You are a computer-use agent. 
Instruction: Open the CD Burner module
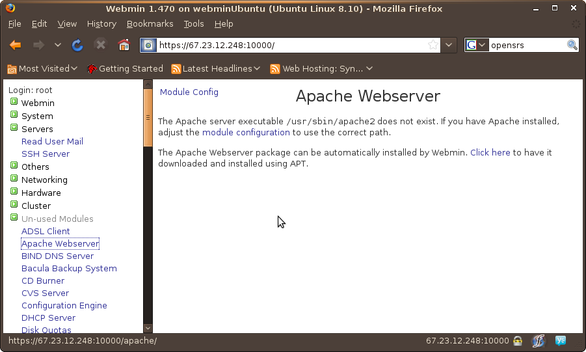pos(43,280)
